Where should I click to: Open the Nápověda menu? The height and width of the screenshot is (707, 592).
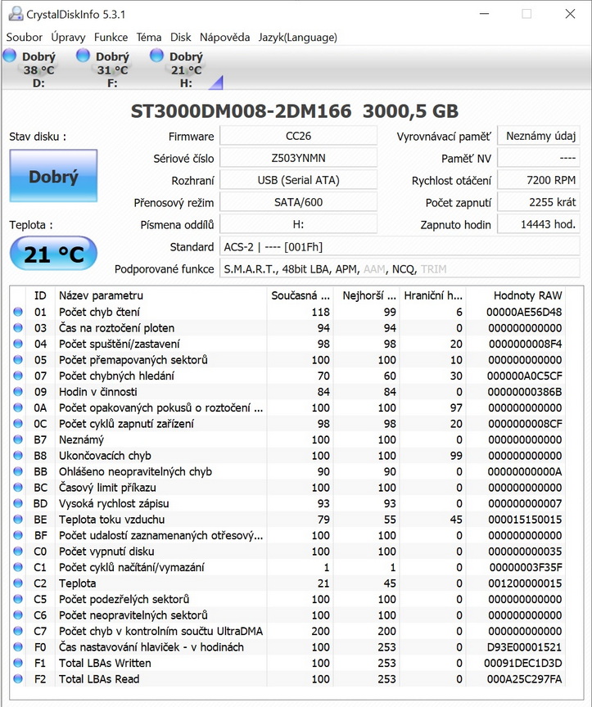(224, 37)
